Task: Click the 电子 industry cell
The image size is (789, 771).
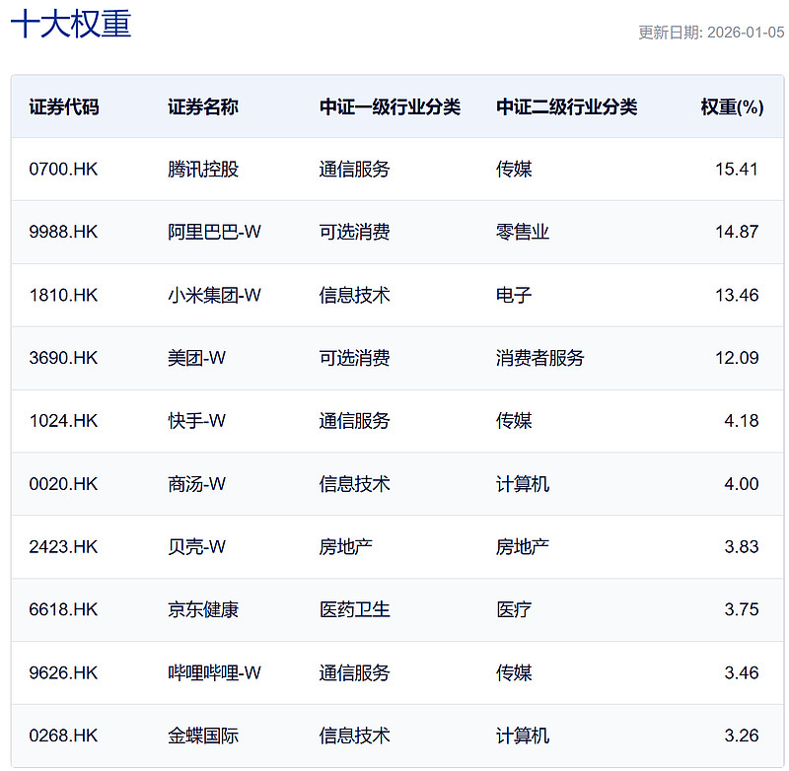Action: [514, 295]
